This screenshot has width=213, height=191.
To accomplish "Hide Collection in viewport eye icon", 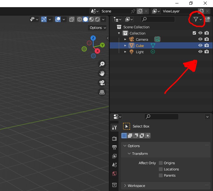I will click(200, 33).
